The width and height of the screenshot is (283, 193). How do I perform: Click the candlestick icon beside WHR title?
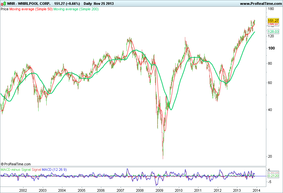(3, 4)
